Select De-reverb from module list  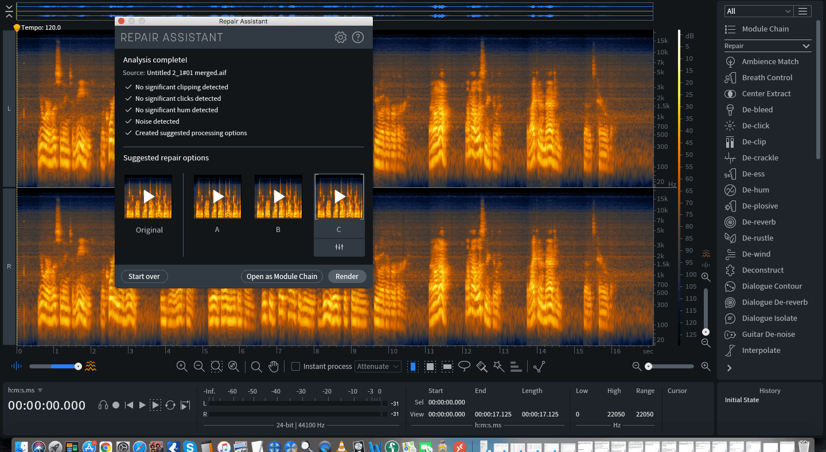751,222
